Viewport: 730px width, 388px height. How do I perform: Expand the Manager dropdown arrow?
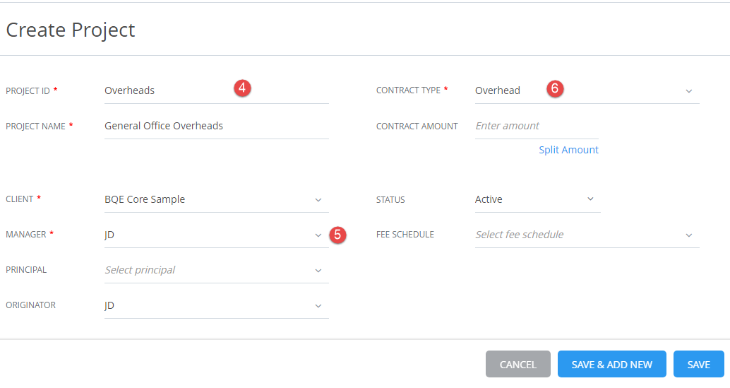pos(318,235)
